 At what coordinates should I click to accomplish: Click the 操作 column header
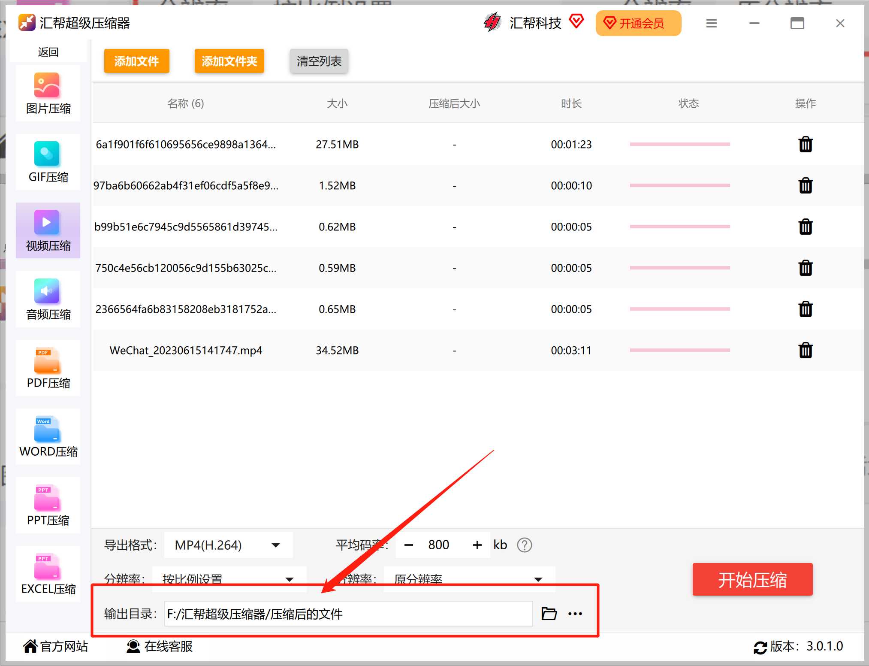click(806, 103)
